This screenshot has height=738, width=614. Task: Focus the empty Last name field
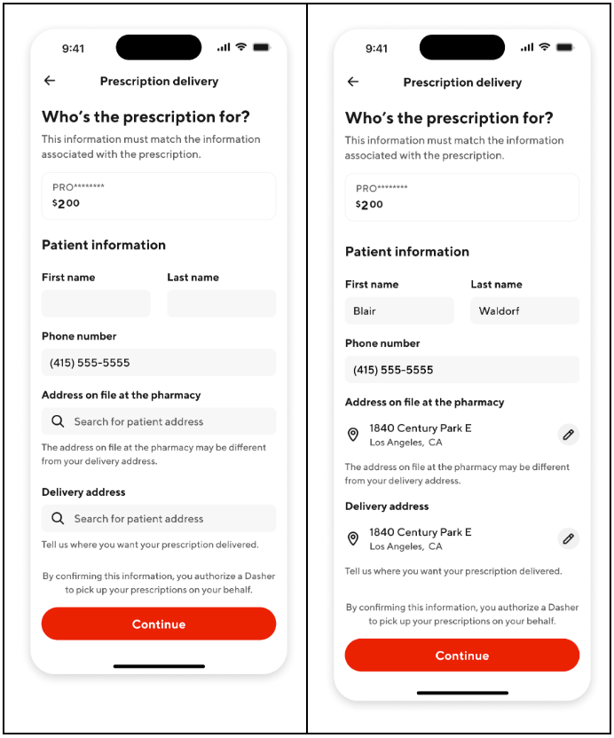(221, 303)
